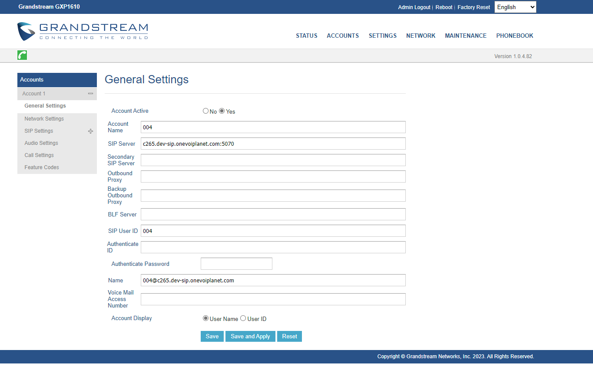
Task: Click the green phone handset icon
Action: pyautogui.click(x=22, y=55)
